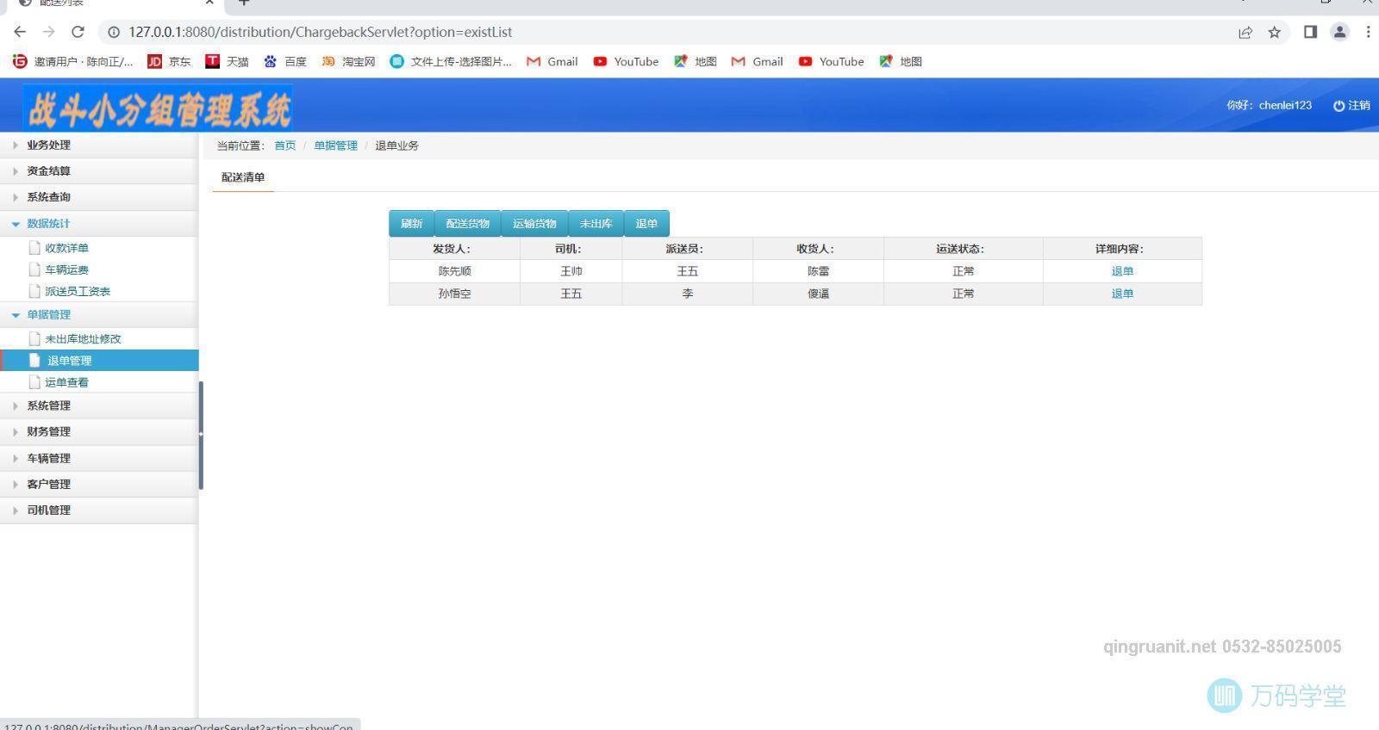Click the 注销 logout power icon
Image resolution: width=1379 pixels, height=730 pixels.
click(x=1338, y=105)
